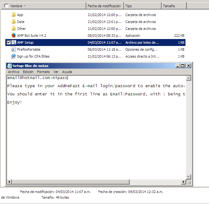Sort files by the Tamaño column

[174, 6]
